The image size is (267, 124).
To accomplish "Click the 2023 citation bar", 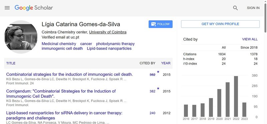I will (x=244, y=110).
